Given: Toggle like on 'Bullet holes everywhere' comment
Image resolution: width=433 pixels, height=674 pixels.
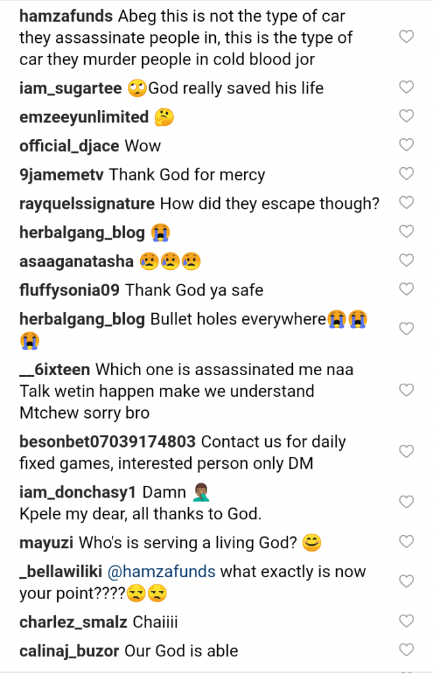Looking at the screenshot, I should point(407,328).
